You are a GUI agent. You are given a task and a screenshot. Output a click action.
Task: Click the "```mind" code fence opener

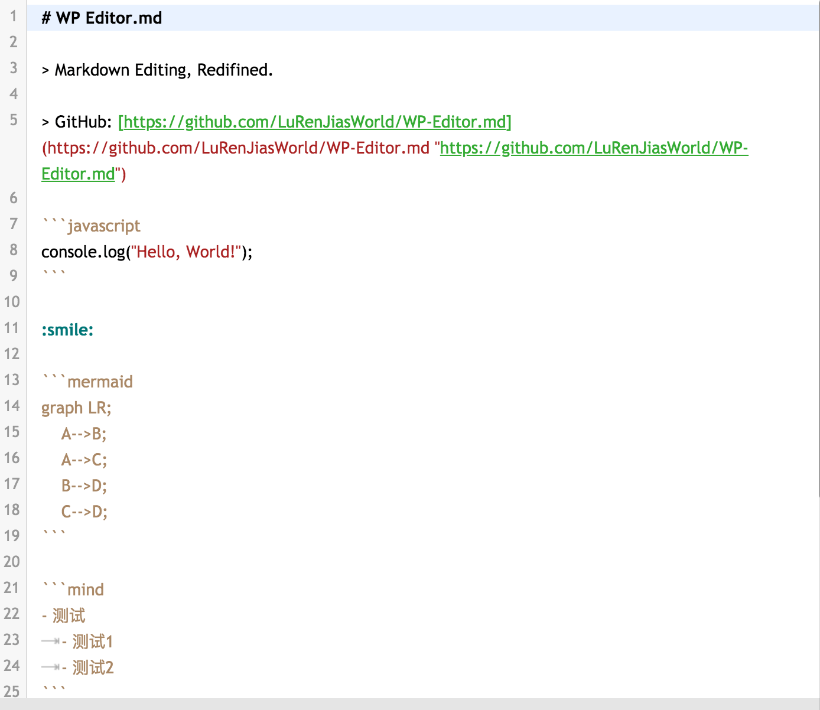pyautogui.click(x=73, y=590)
